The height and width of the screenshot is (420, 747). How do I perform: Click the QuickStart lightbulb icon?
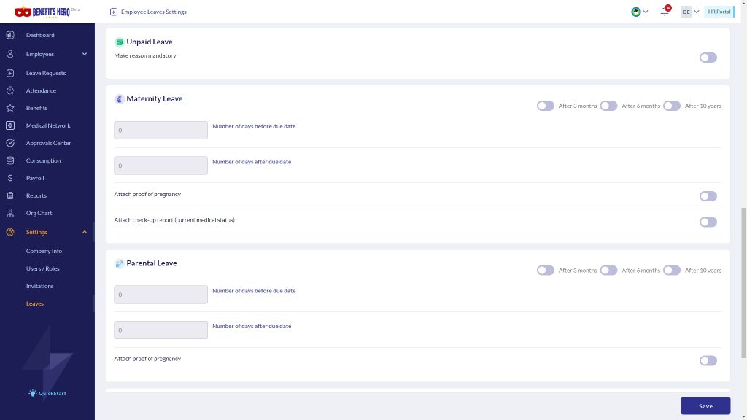coord(32,393)
